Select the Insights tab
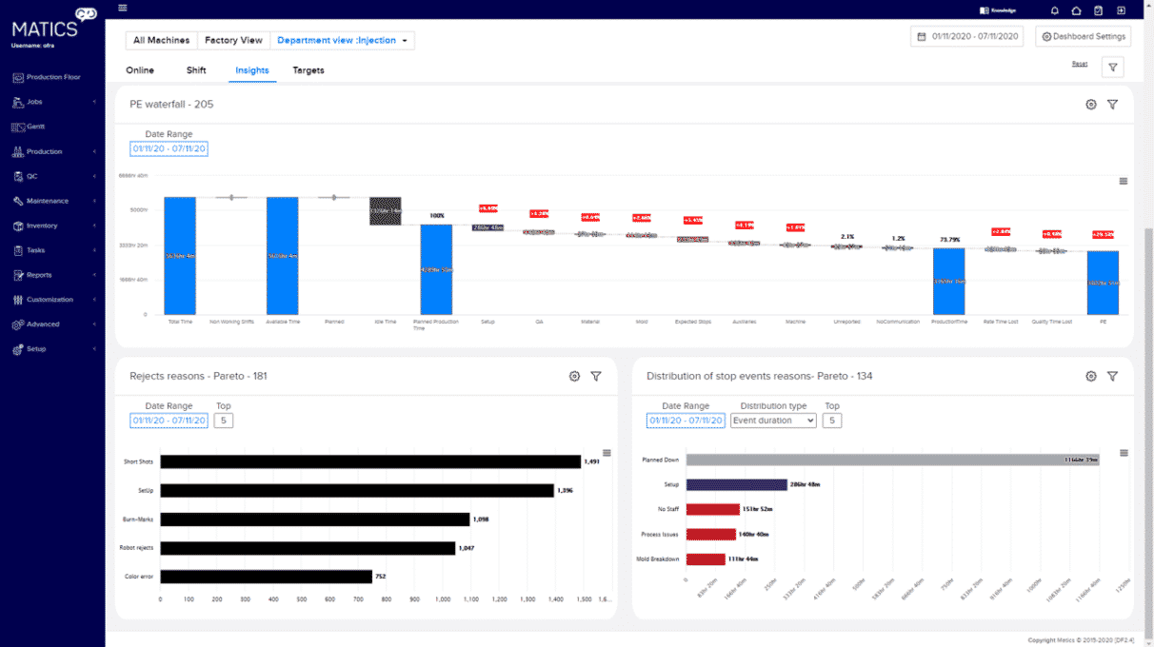This screenshot has width=1154, height=647. [252, 70]
